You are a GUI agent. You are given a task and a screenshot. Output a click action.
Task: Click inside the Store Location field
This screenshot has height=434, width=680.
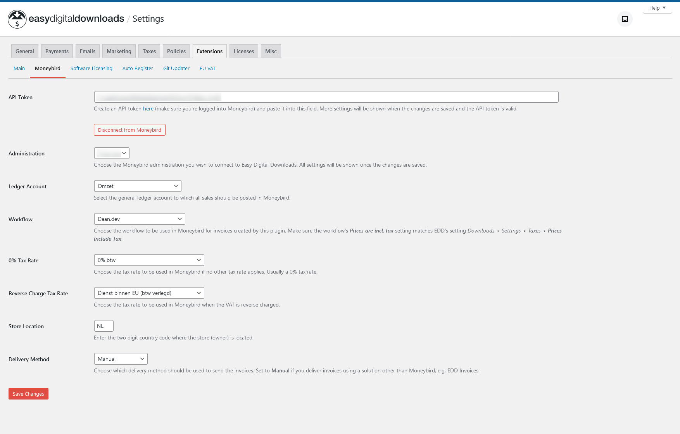click(x=103, y=325)
